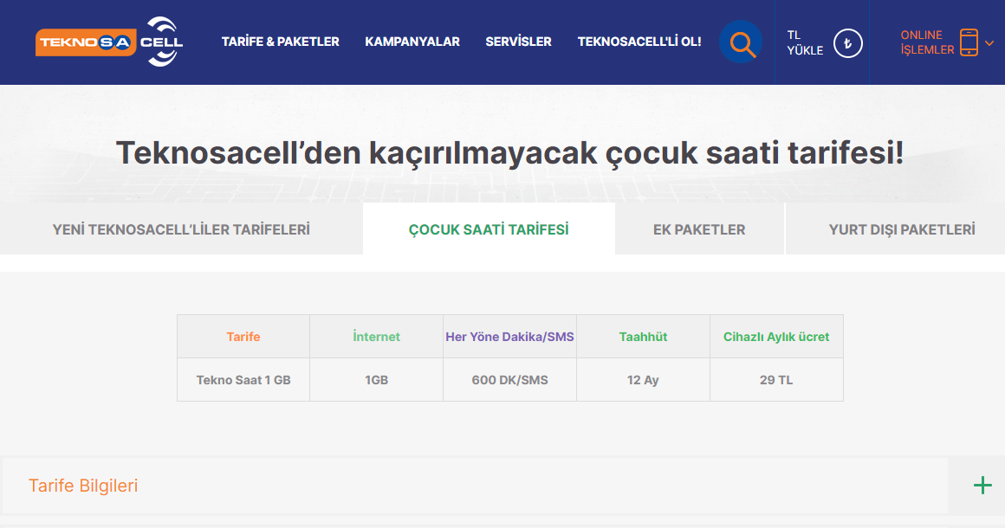The width and height of the screenshot is (1005, 528).
Task: Open the Tarife & Paketler menu
Action: pos(280,42)
